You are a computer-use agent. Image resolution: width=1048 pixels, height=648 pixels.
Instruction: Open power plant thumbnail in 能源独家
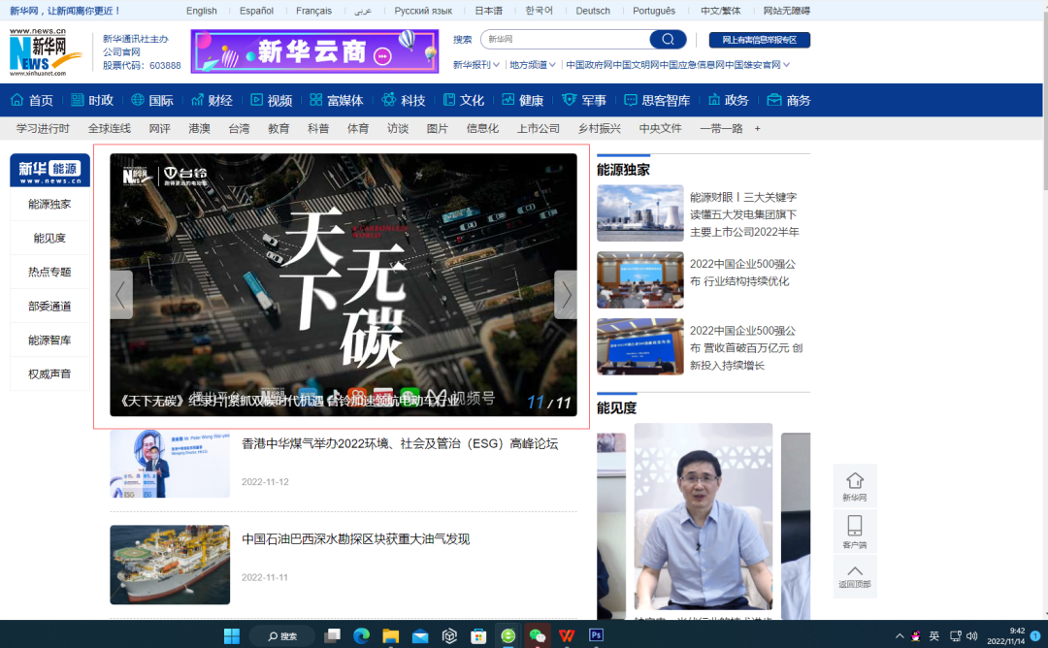click(x=640, y=213)
